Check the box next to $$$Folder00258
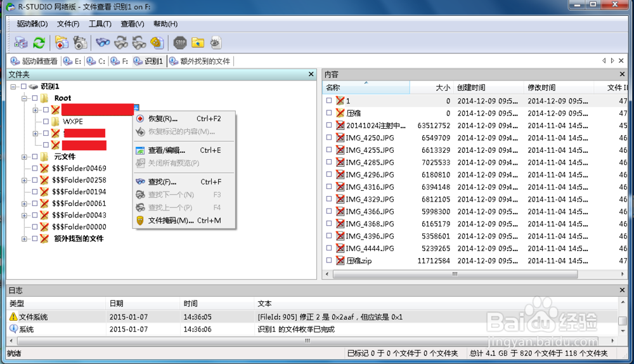Image resolution: width=634 pixels, height=364 pixels. (x=35, y=180)
